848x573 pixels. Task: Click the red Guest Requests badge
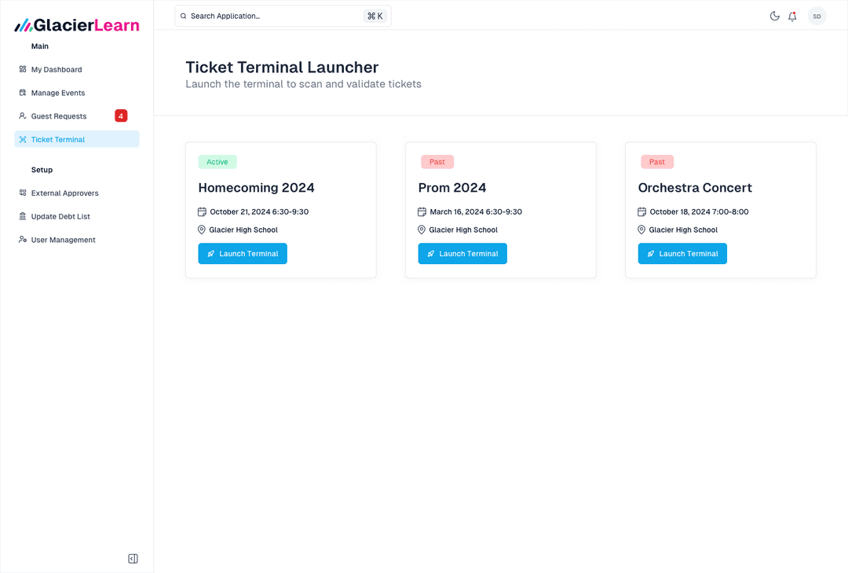coord(121,116)
